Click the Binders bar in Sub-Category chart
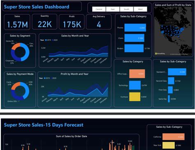195x150 pixels. coord(134,48)
